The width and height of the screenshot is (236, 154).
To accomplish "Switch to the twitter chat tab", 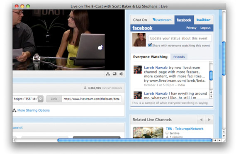I will (204, 20).
